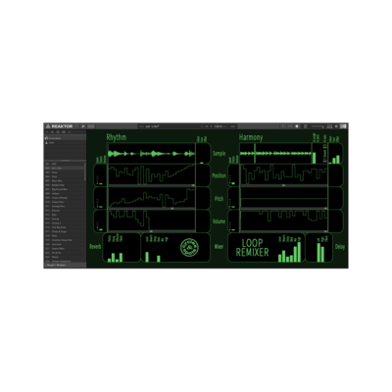Click the slider handle below the Harmony Position sequencer
Screen dimensions: 392x392
pyautogui.click(x=283, y=185)
